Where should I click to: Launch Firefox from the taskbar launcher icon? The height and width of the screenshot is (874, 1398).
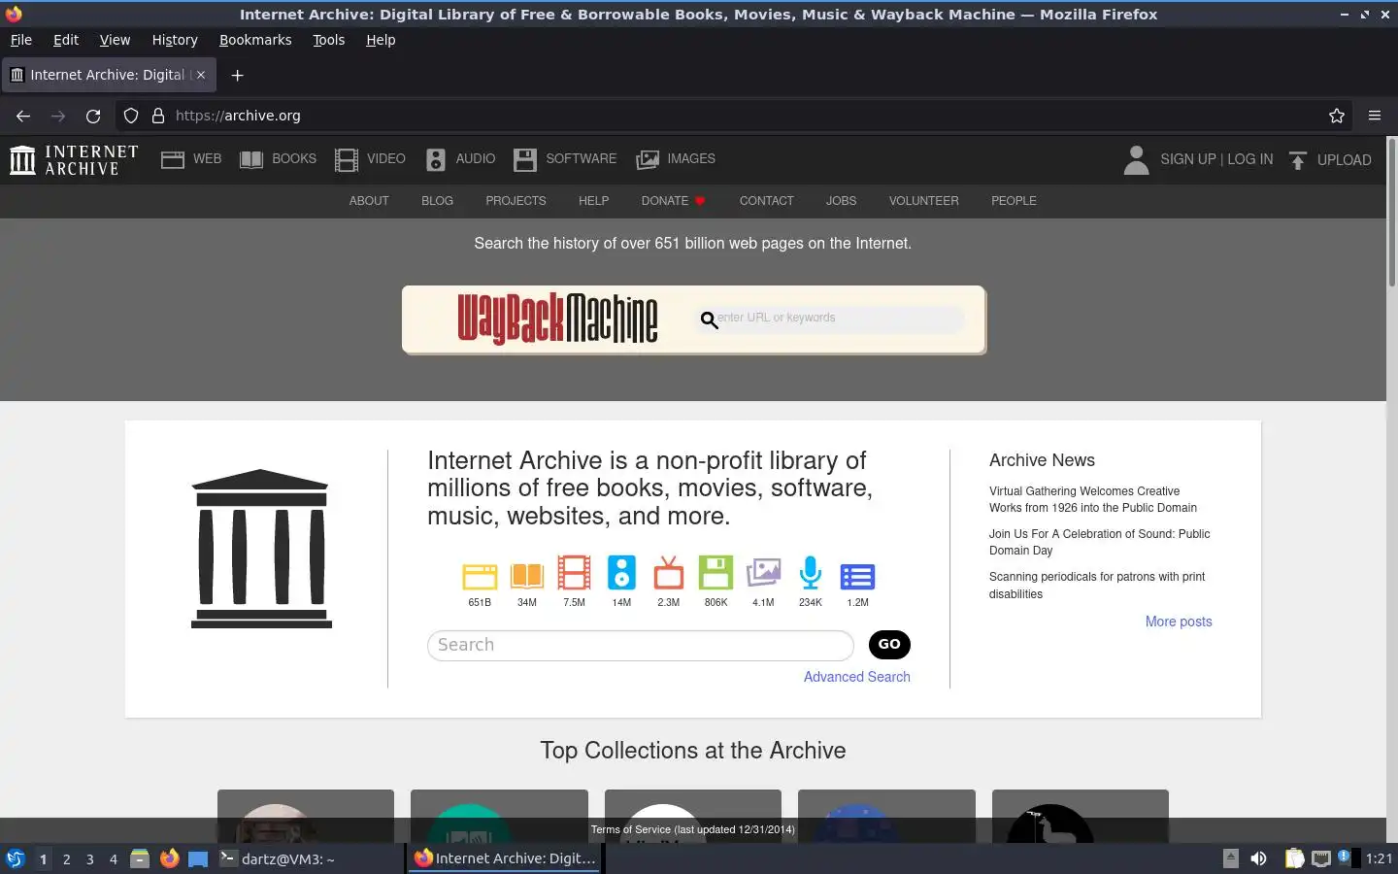pyautogui.click(x=170, y=858)
